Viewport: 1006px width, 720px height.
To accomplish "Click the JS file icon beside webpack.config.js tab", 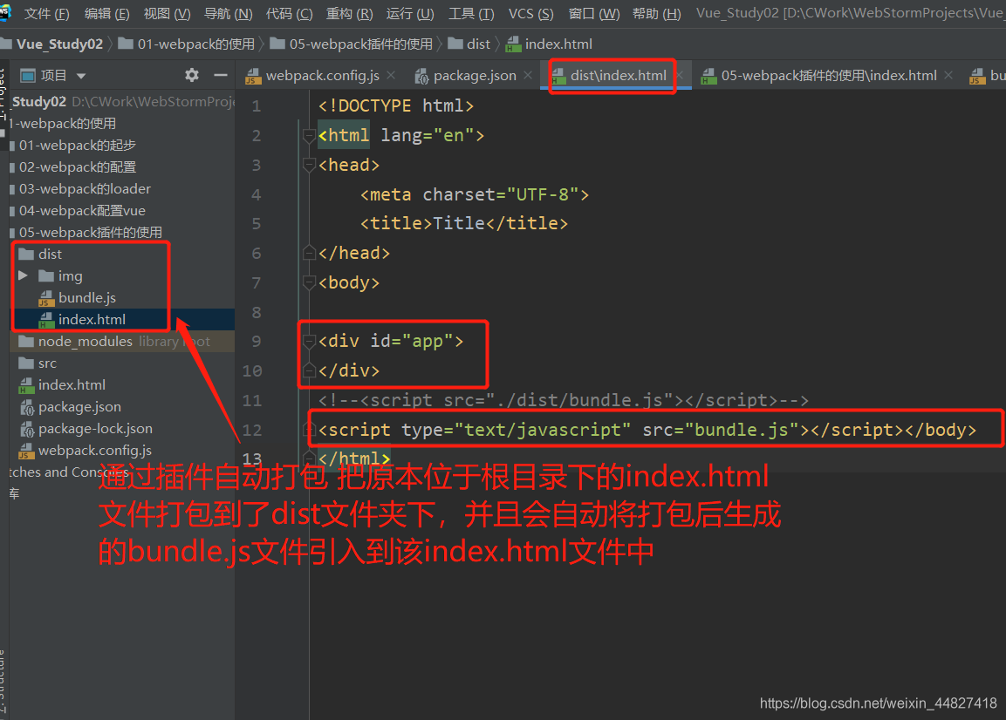I will (253, 75).
